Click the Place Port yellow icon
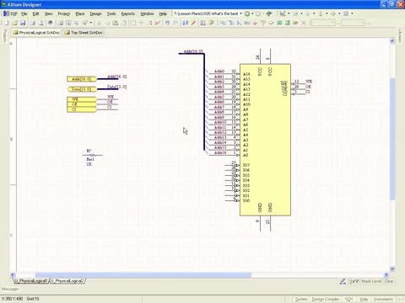The height and width of the screenshot is (303, 405). click(295, 23)
